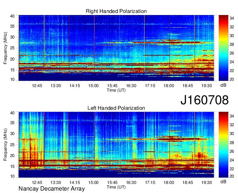Image resolution: width=238 pixels, height=193 pixels.
Task: Select the 15:00 tick under Right Handed plot
Action: 93,86
